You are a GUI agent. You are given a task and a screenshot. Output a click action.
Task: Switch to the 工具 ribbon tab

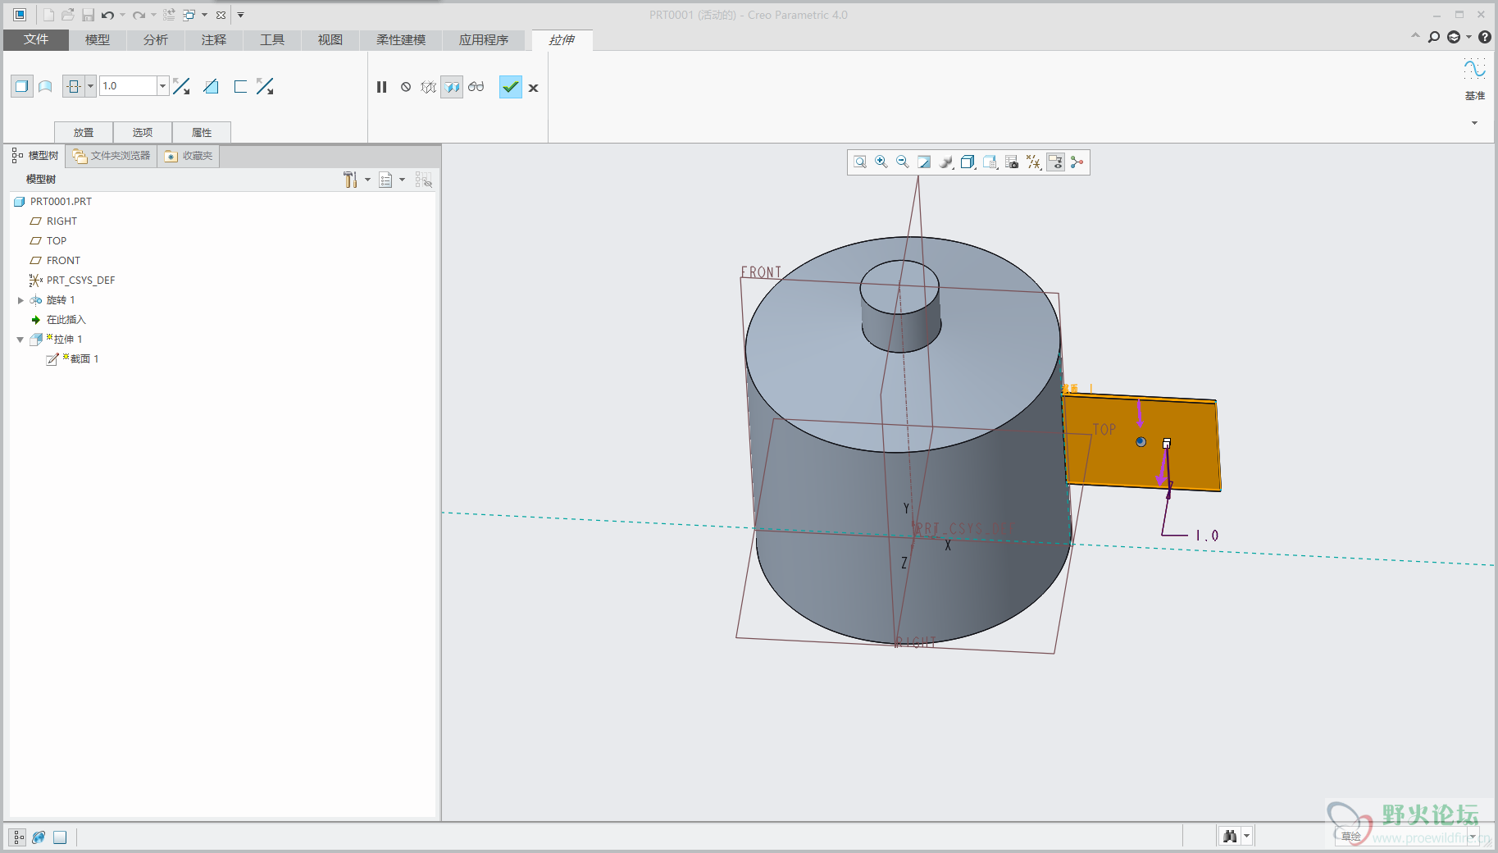(x=272, y=39)
